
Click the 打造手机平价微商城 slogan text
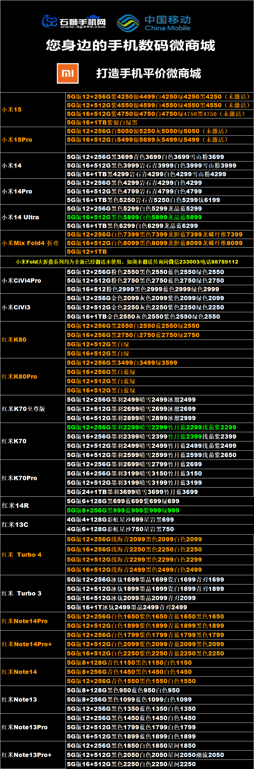pyautogui.click(x=148, y=74)
